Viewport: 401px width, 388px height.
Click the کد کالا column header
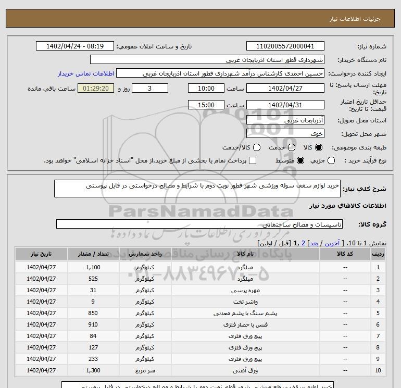pyautogui.click(x=345, y=254)
